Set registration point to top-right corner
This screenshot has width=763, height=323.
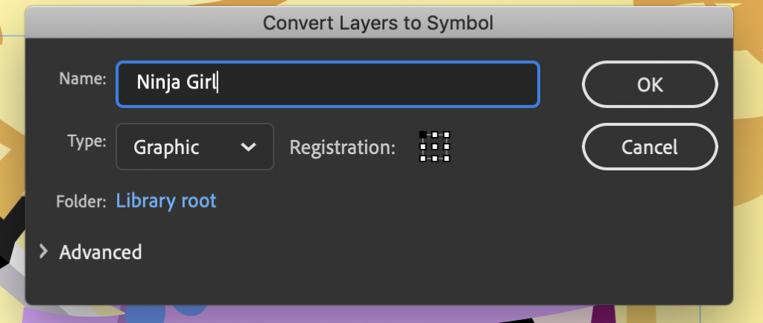tap(447, 135)
